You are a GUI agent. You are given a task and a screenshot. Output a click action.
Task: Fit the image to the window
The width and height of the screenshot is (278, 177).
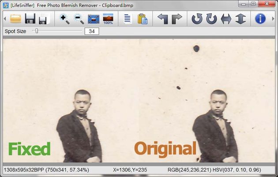click(x=94, y=19)
